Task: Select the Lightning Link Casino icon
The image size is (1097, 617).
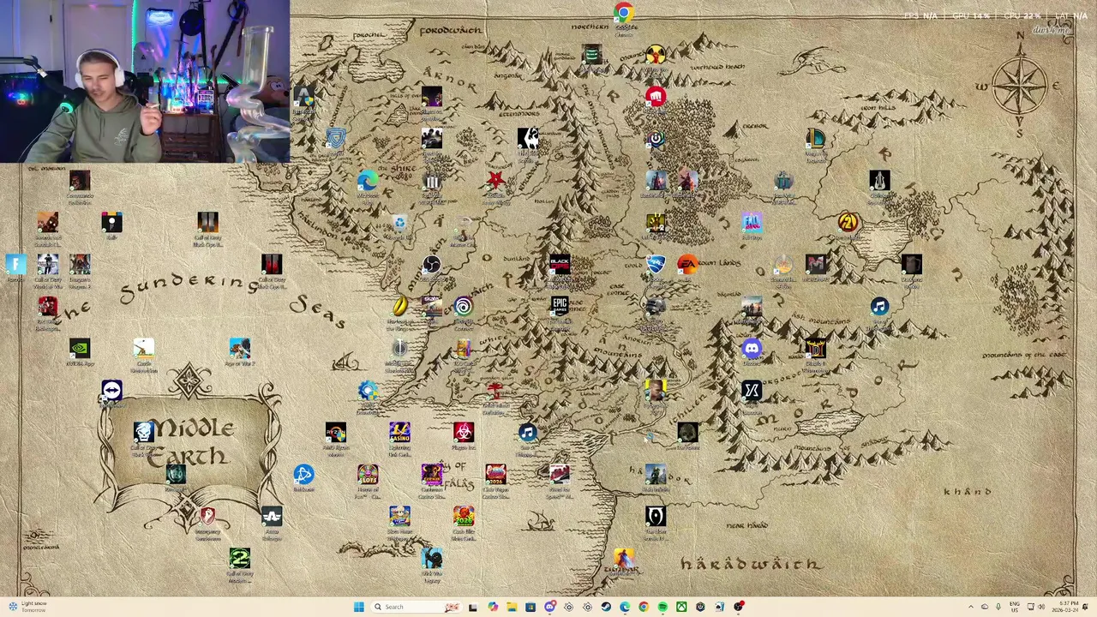Action: (399, 433)
